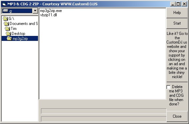
Task: Open the drive selection dropdown arrow
Action: 35,11
